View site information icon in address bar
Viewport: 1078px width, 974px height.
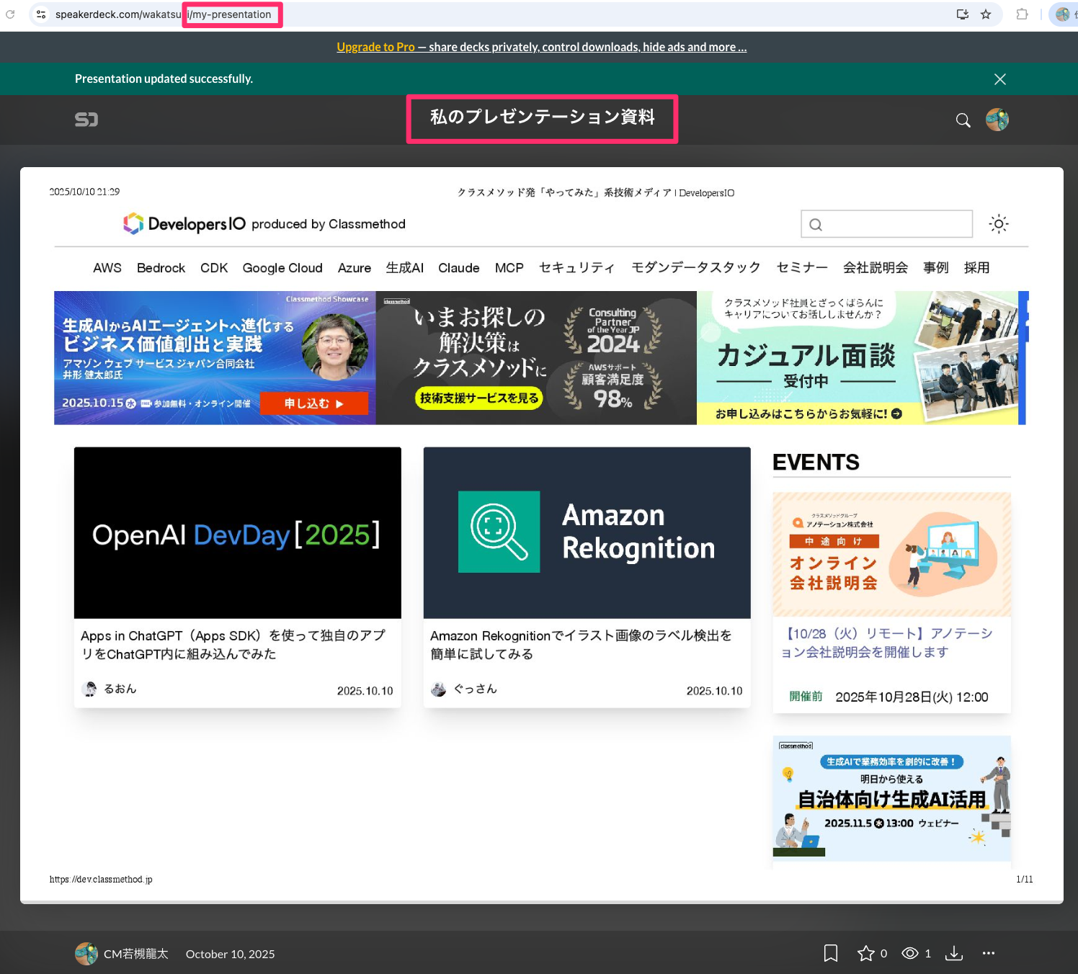pyautogui.click(x=41, y=14)
